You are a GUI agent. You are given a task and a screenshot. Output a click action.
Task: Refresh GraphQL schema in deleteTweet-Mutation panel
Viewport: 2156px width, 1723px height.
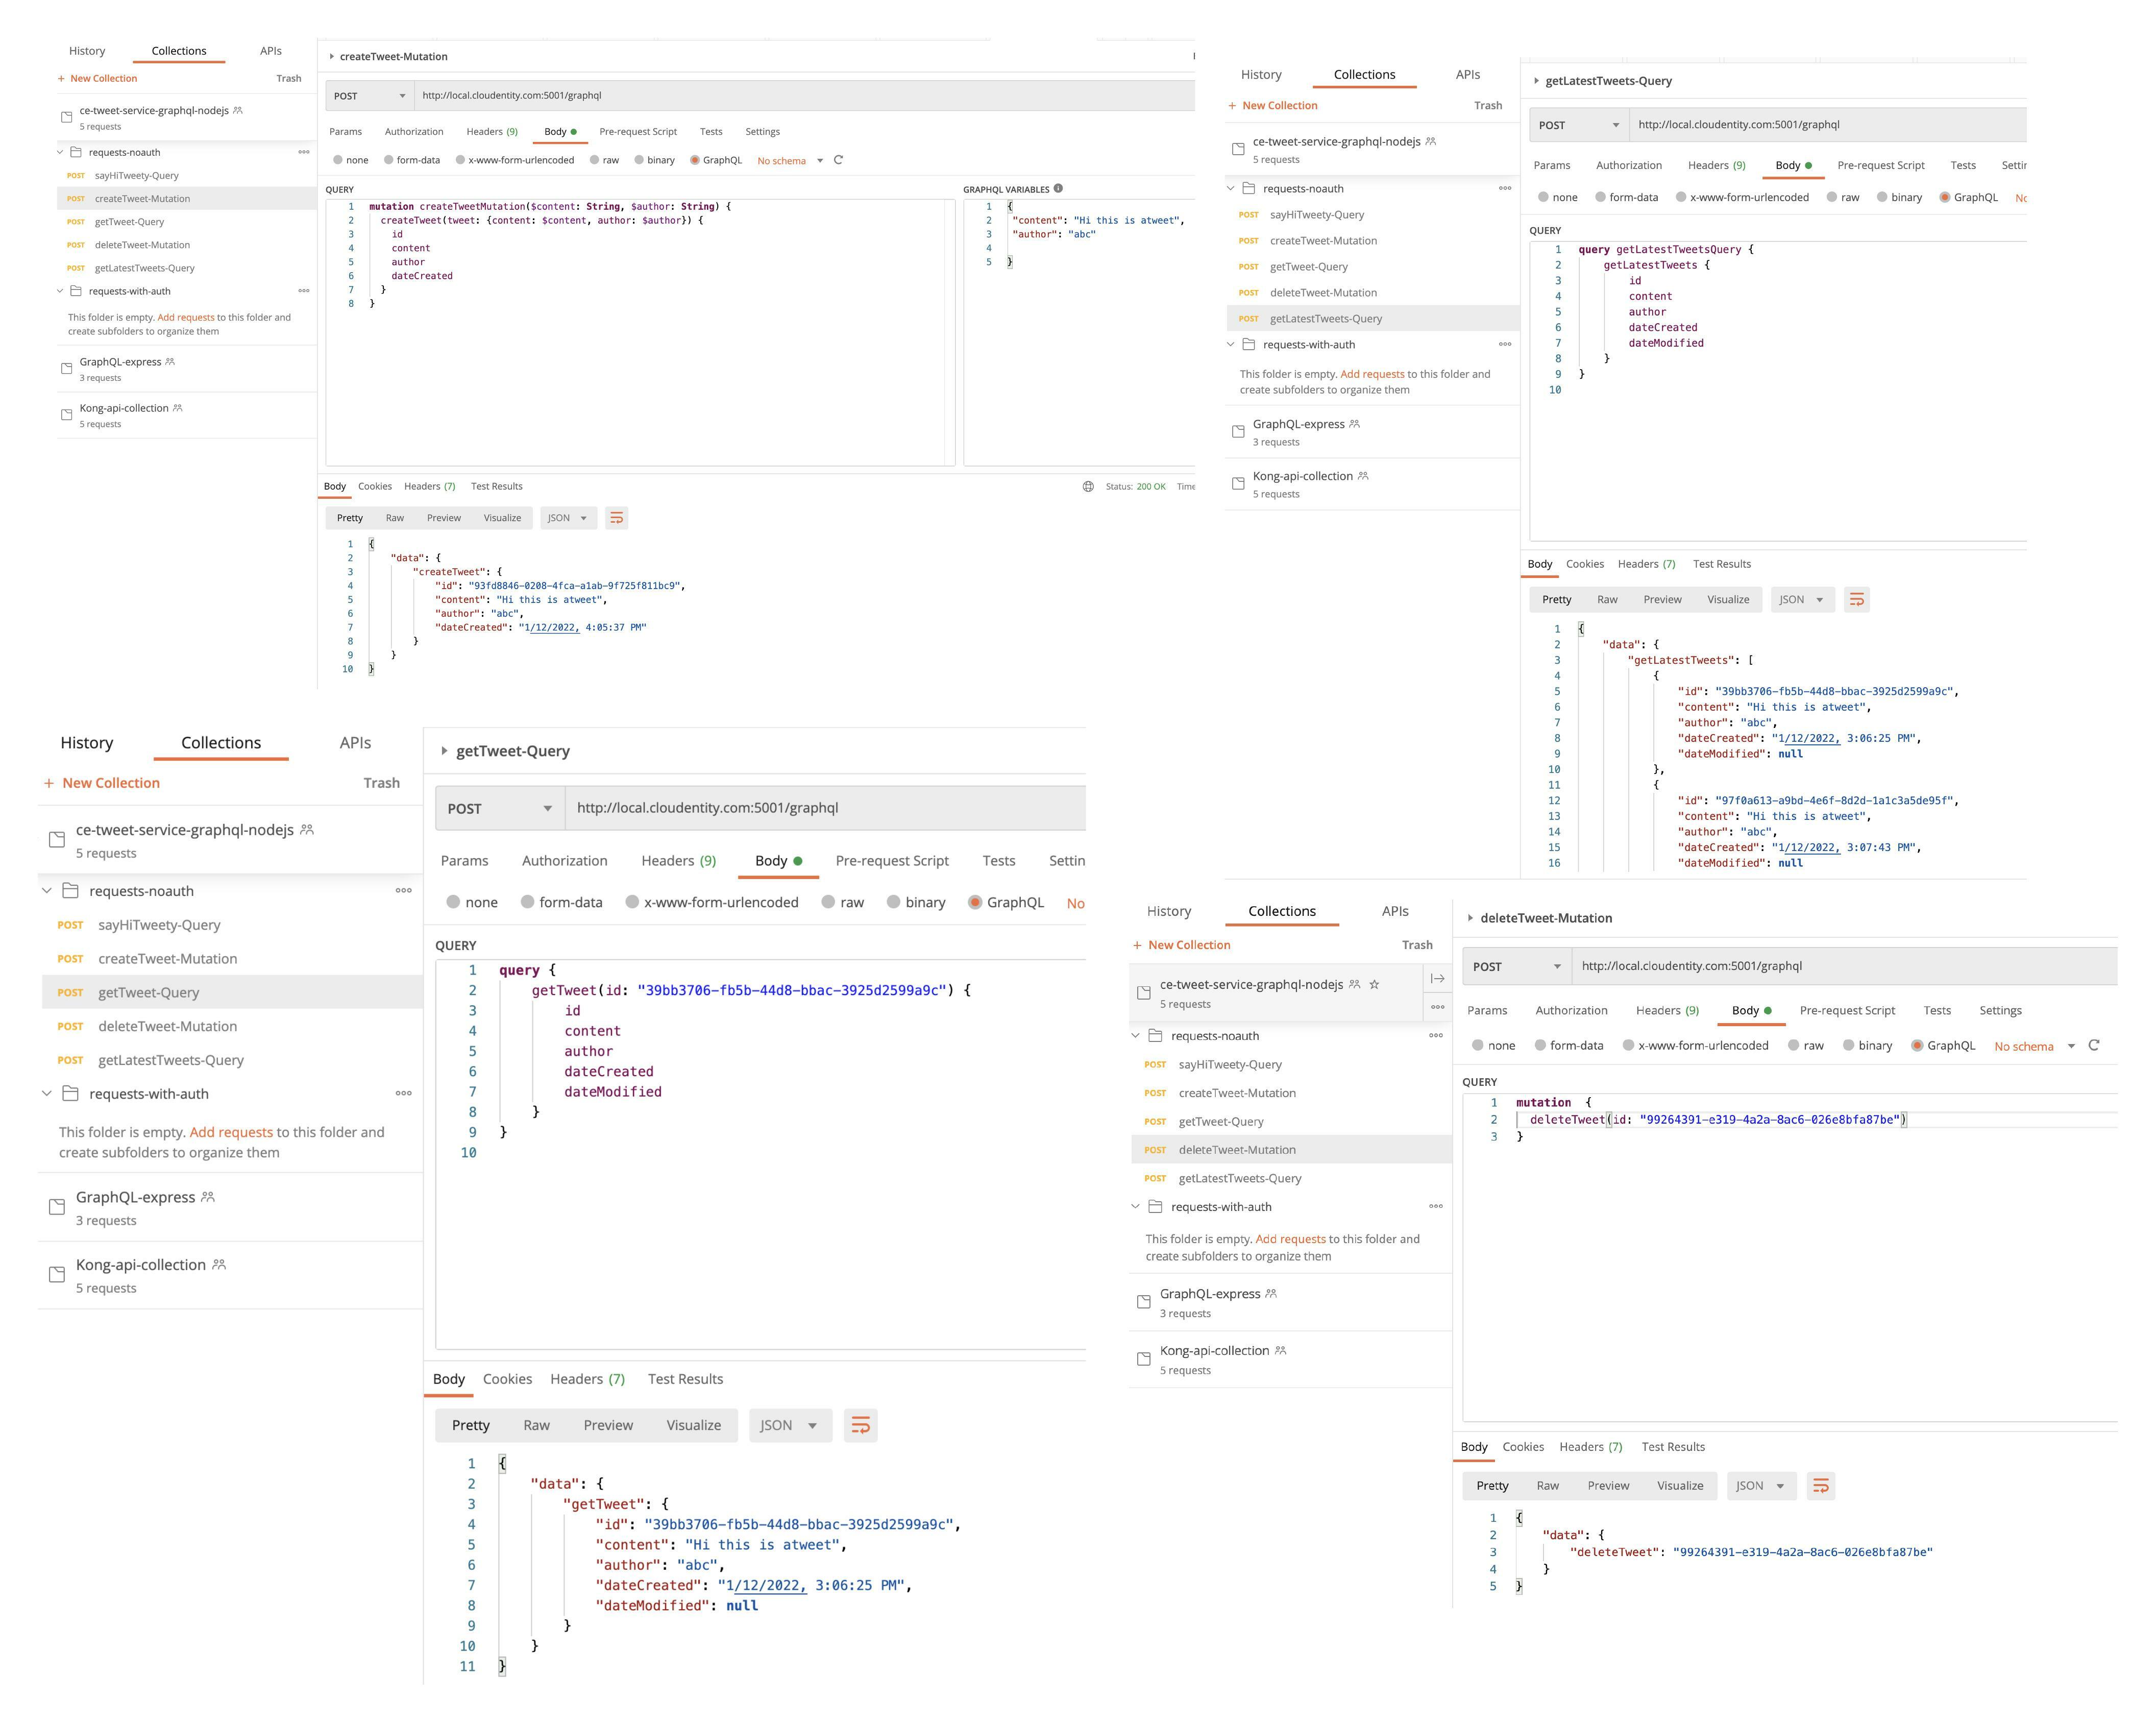(2093, 1045)
